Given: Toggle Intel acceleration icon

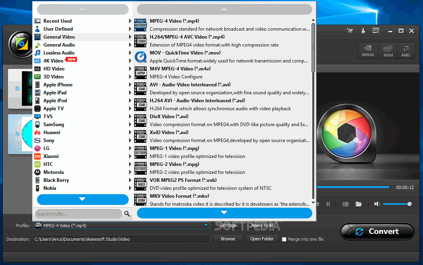Looking at the screenshot, I should [388, 51].
